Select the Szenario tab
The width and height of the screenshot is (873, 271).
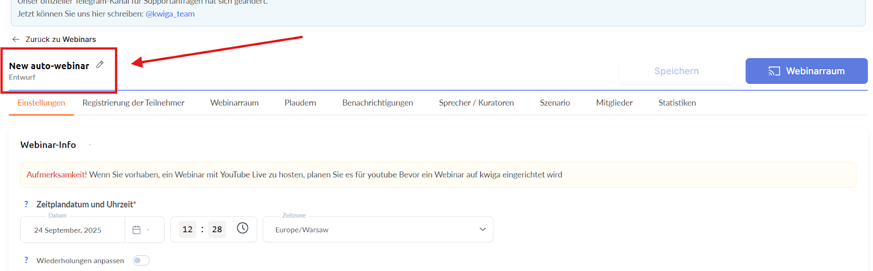[x=555, y=103]
